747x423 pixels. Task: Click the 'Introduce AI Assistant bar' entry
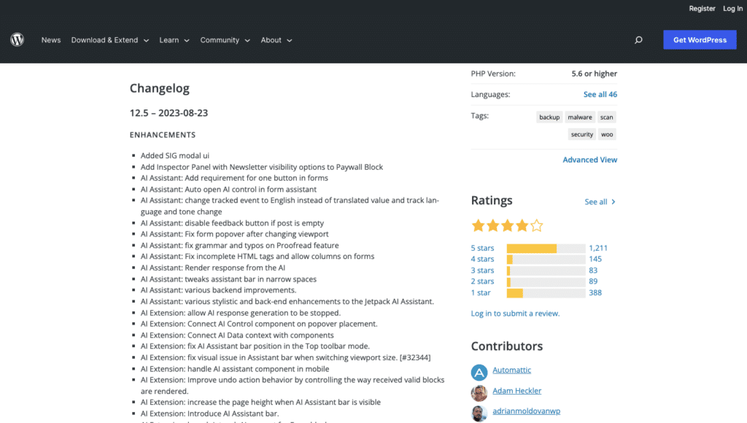pos(209,414)
